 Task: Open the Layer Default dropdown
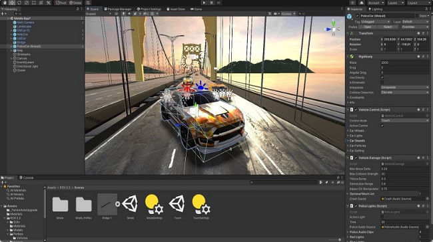(415, 22)
